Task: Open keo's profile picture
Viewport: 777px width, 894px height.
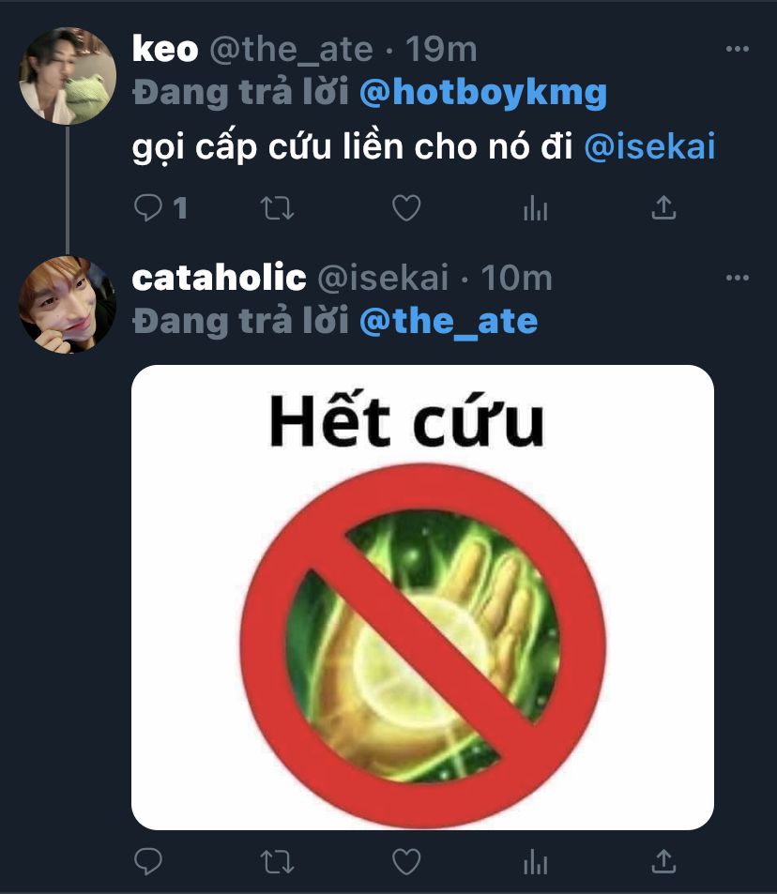Action: (x=68, y=75)
